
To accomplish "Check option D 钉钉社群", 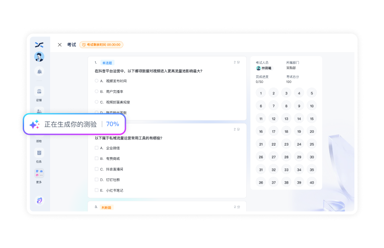I will point(96,179).
